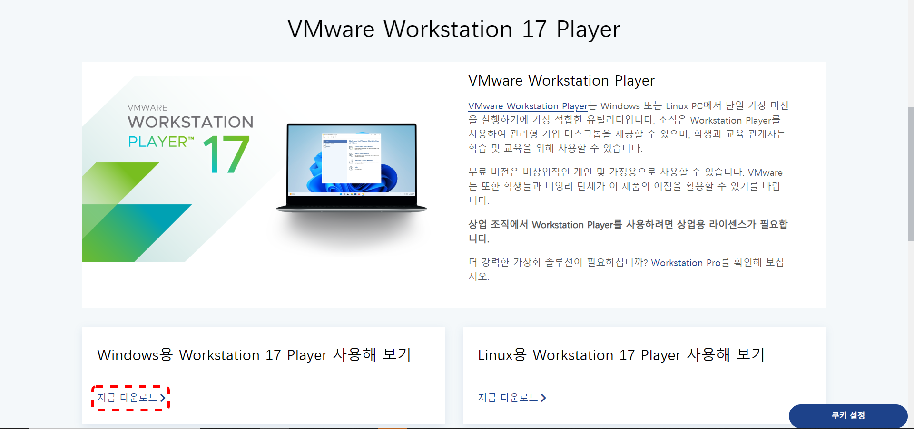This screenshot has width=914, height=429.
Task: Click 쿠키 설정 button
Action: pyautogui.click(x=848, y=416)
